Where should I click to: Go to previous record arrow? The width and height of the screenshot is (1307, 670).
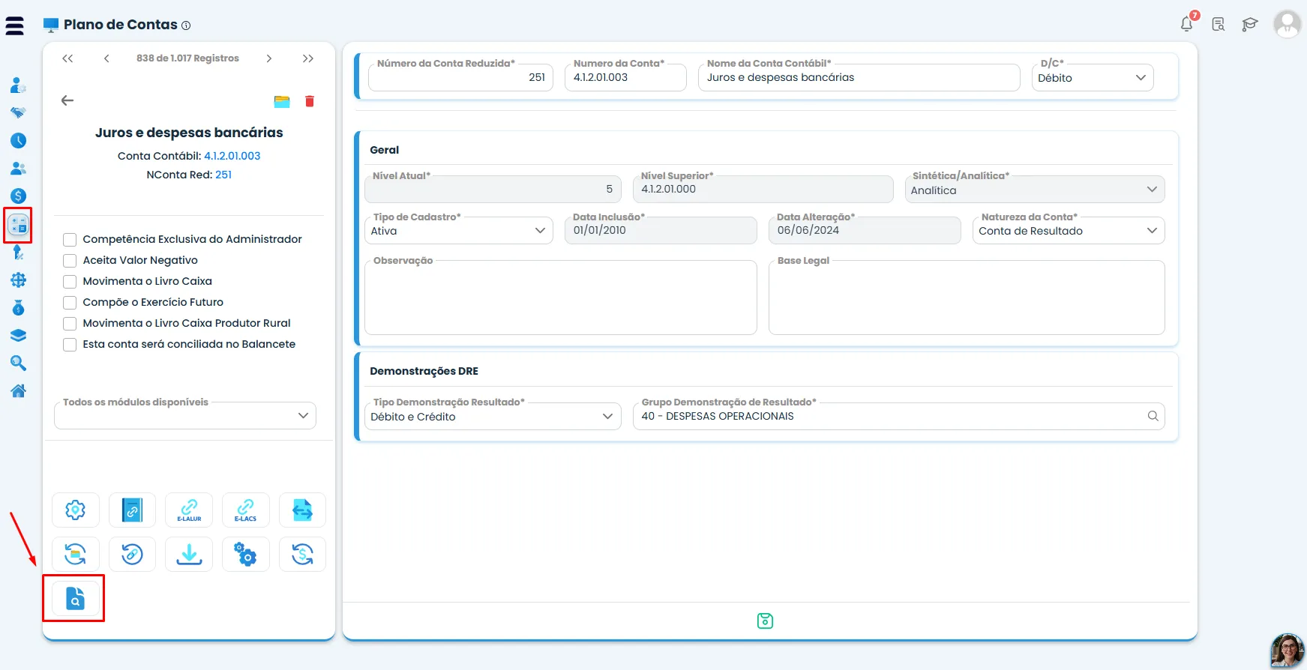coord(106,58)
